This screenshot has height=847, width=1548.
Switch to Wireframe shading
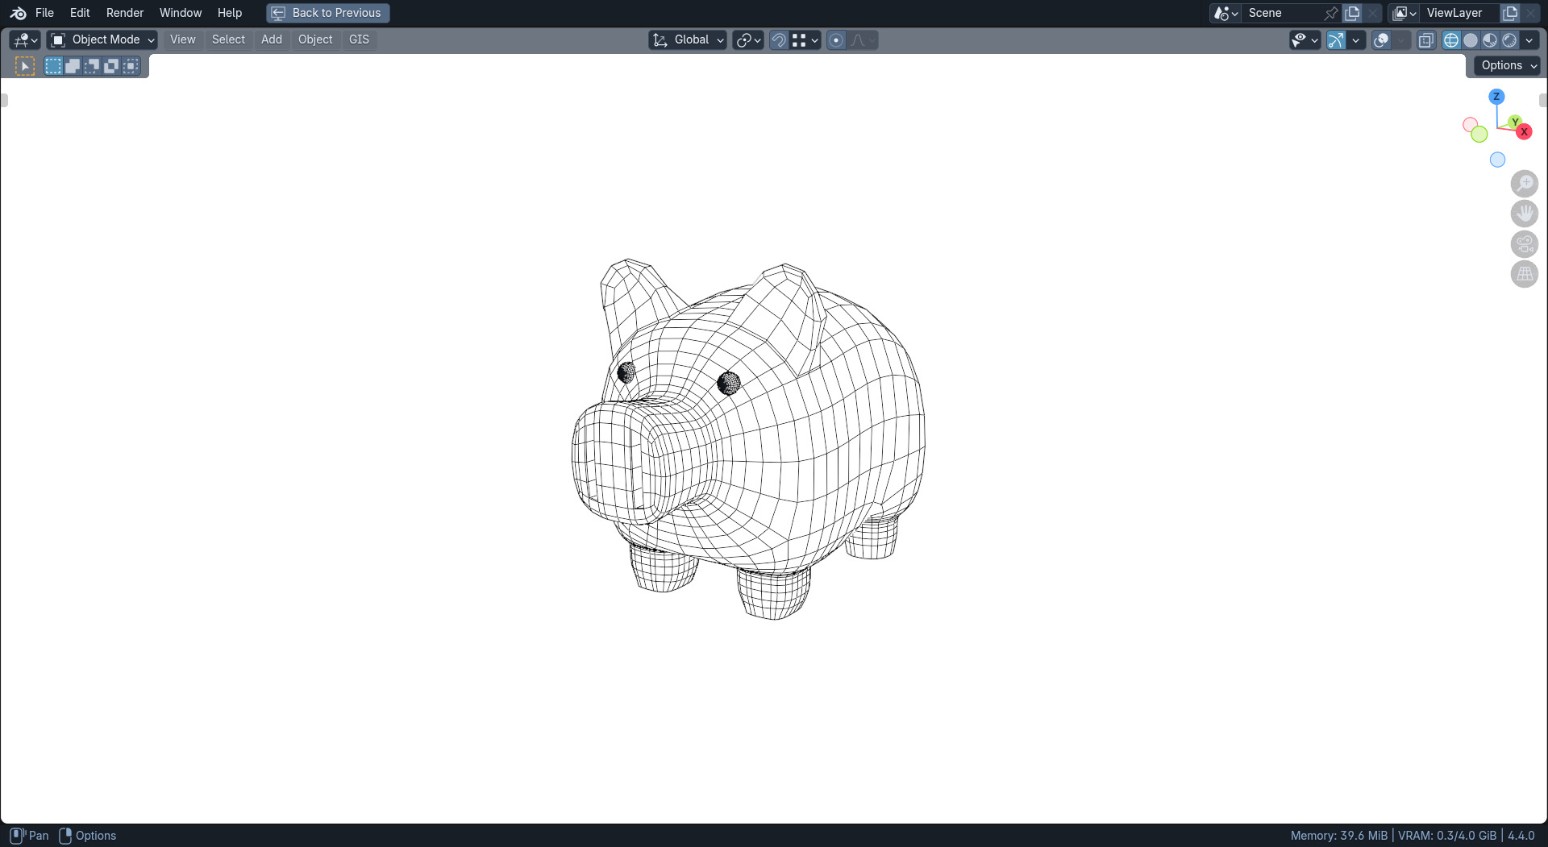pyautogui.click(x=1451, y=39)
